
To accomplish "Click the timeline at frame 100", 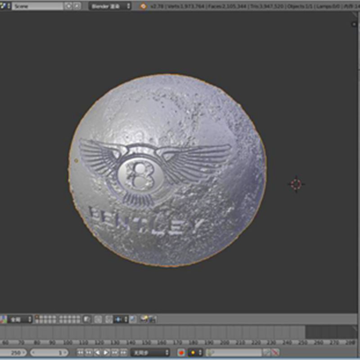I will [x=68, y=342].
